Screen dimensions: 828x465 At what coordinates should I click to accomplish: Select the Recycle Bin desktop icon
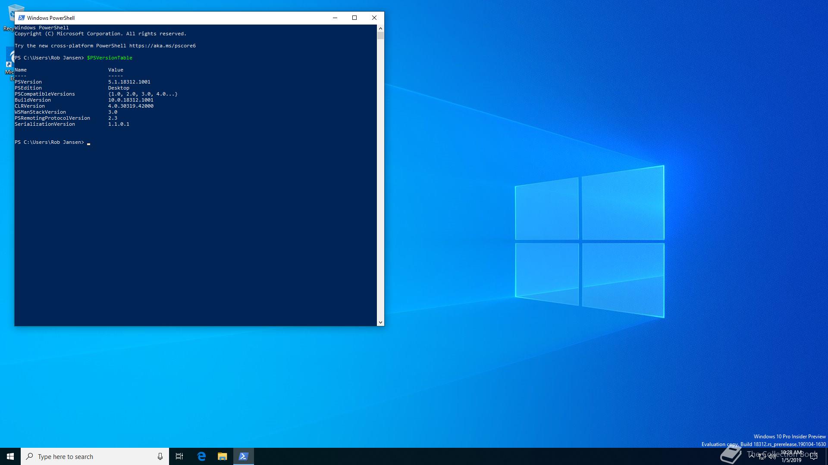[10, 17]
